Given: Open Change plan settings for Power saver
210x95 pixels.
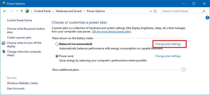Looking at the screenshot, I should 168,56.
